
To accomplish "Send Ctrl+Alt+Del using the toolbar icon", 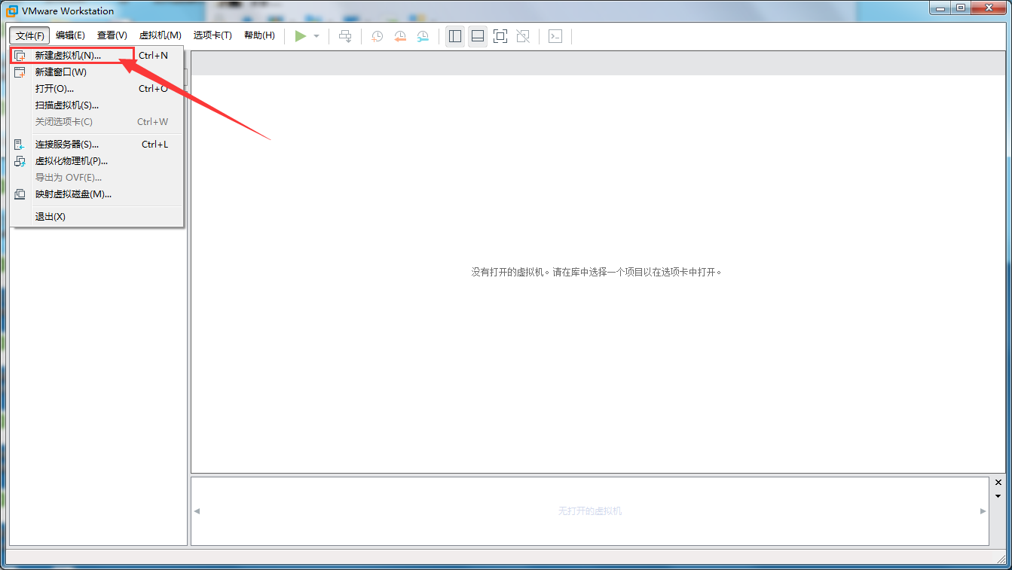I will pos(345,36).
